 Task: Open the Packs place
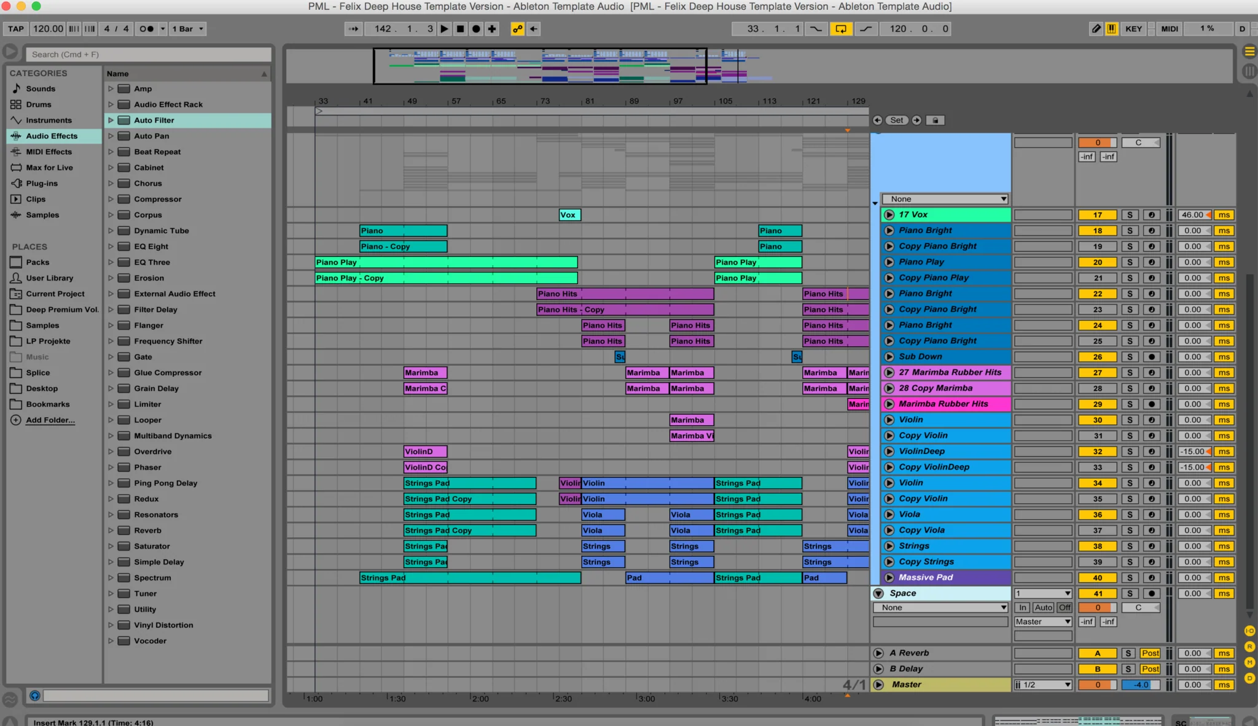(x=37, y=262)
